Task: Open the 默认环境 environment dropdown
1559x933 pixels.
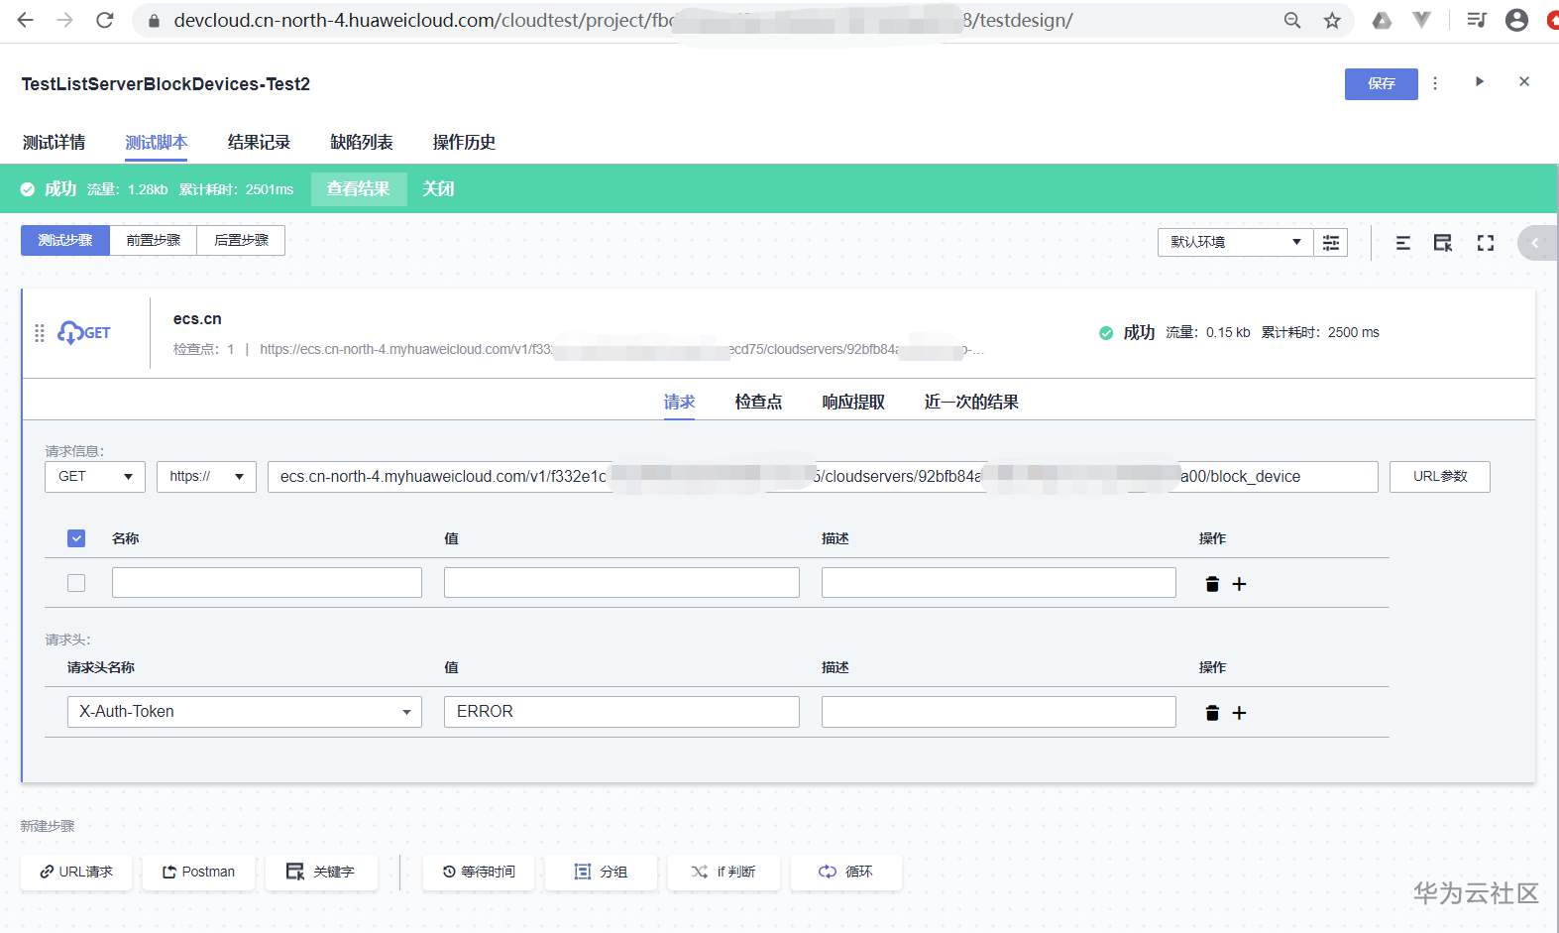Action: point(1235,242)
